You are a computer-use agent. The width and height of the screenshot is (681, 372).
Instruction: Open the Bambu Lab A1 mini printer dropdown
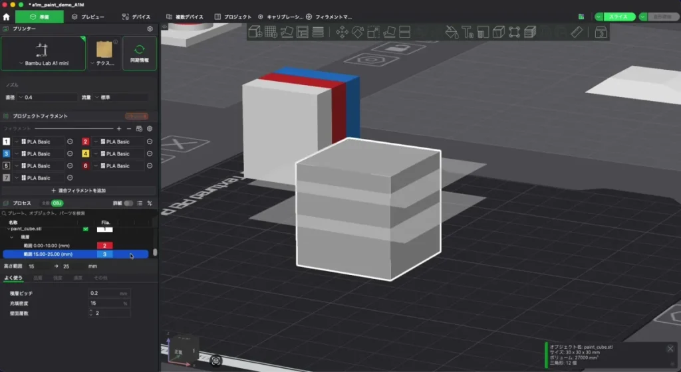[x=43, y=53]
